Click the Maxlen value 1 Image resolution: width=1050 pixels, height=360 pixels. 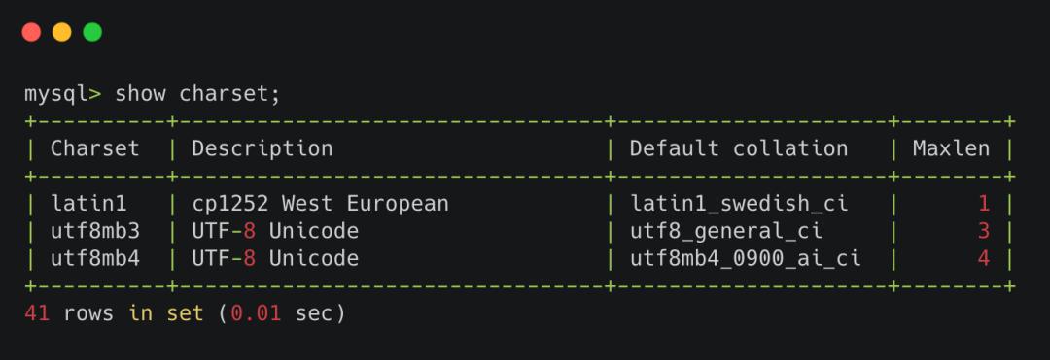pyautogui.click(x=984, y=204)
